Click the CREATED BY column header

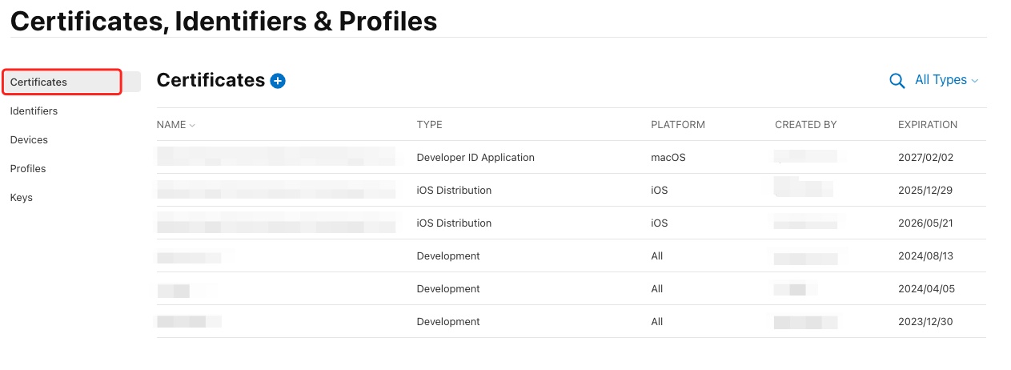pyautogui.click(x=805, y=125)
